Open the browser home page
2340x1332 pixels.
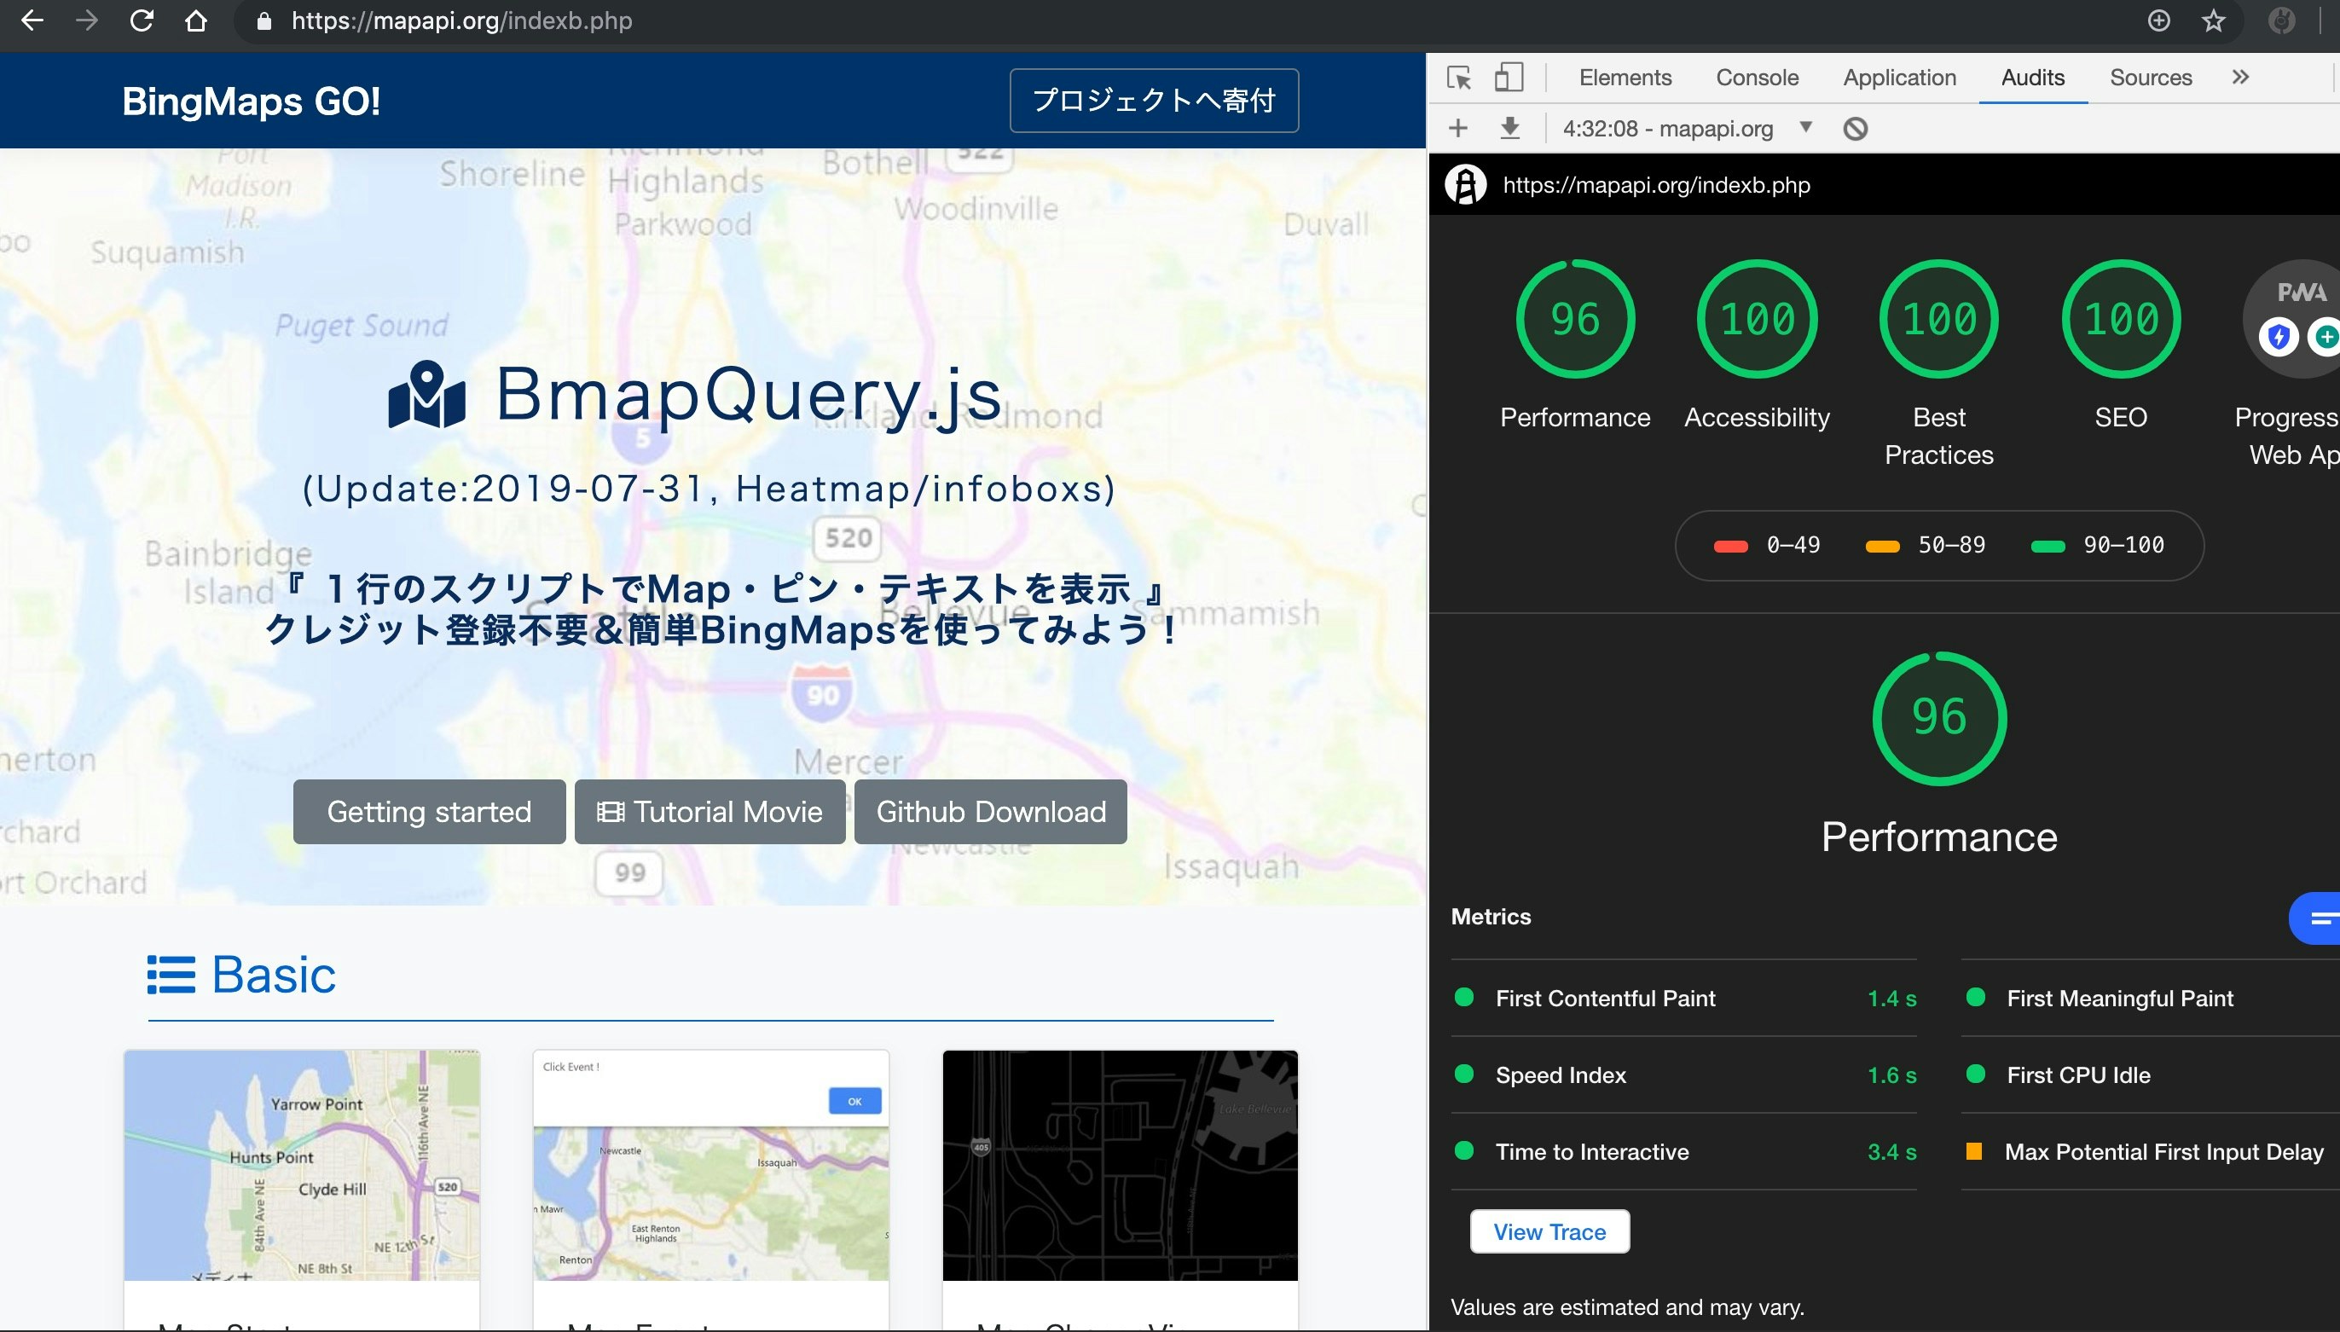point(196,20)
